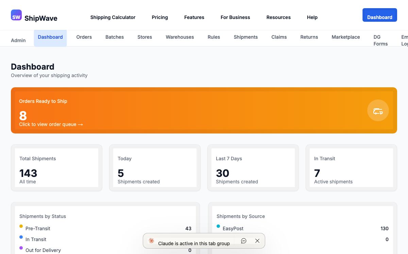Screen dimensions: 408x254
Task: Click the ShipWave SW logo icon
Action: tap(16, 15)
